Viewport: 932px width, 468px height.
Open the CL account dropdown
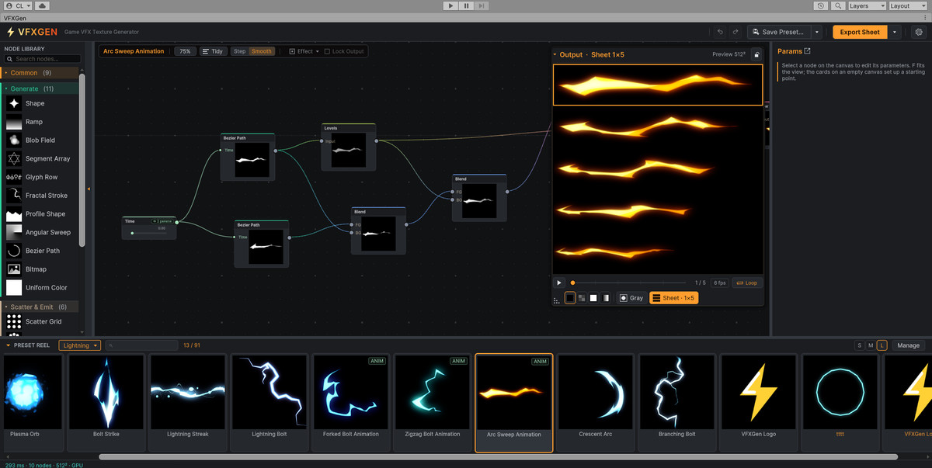[x=17, y=5]
